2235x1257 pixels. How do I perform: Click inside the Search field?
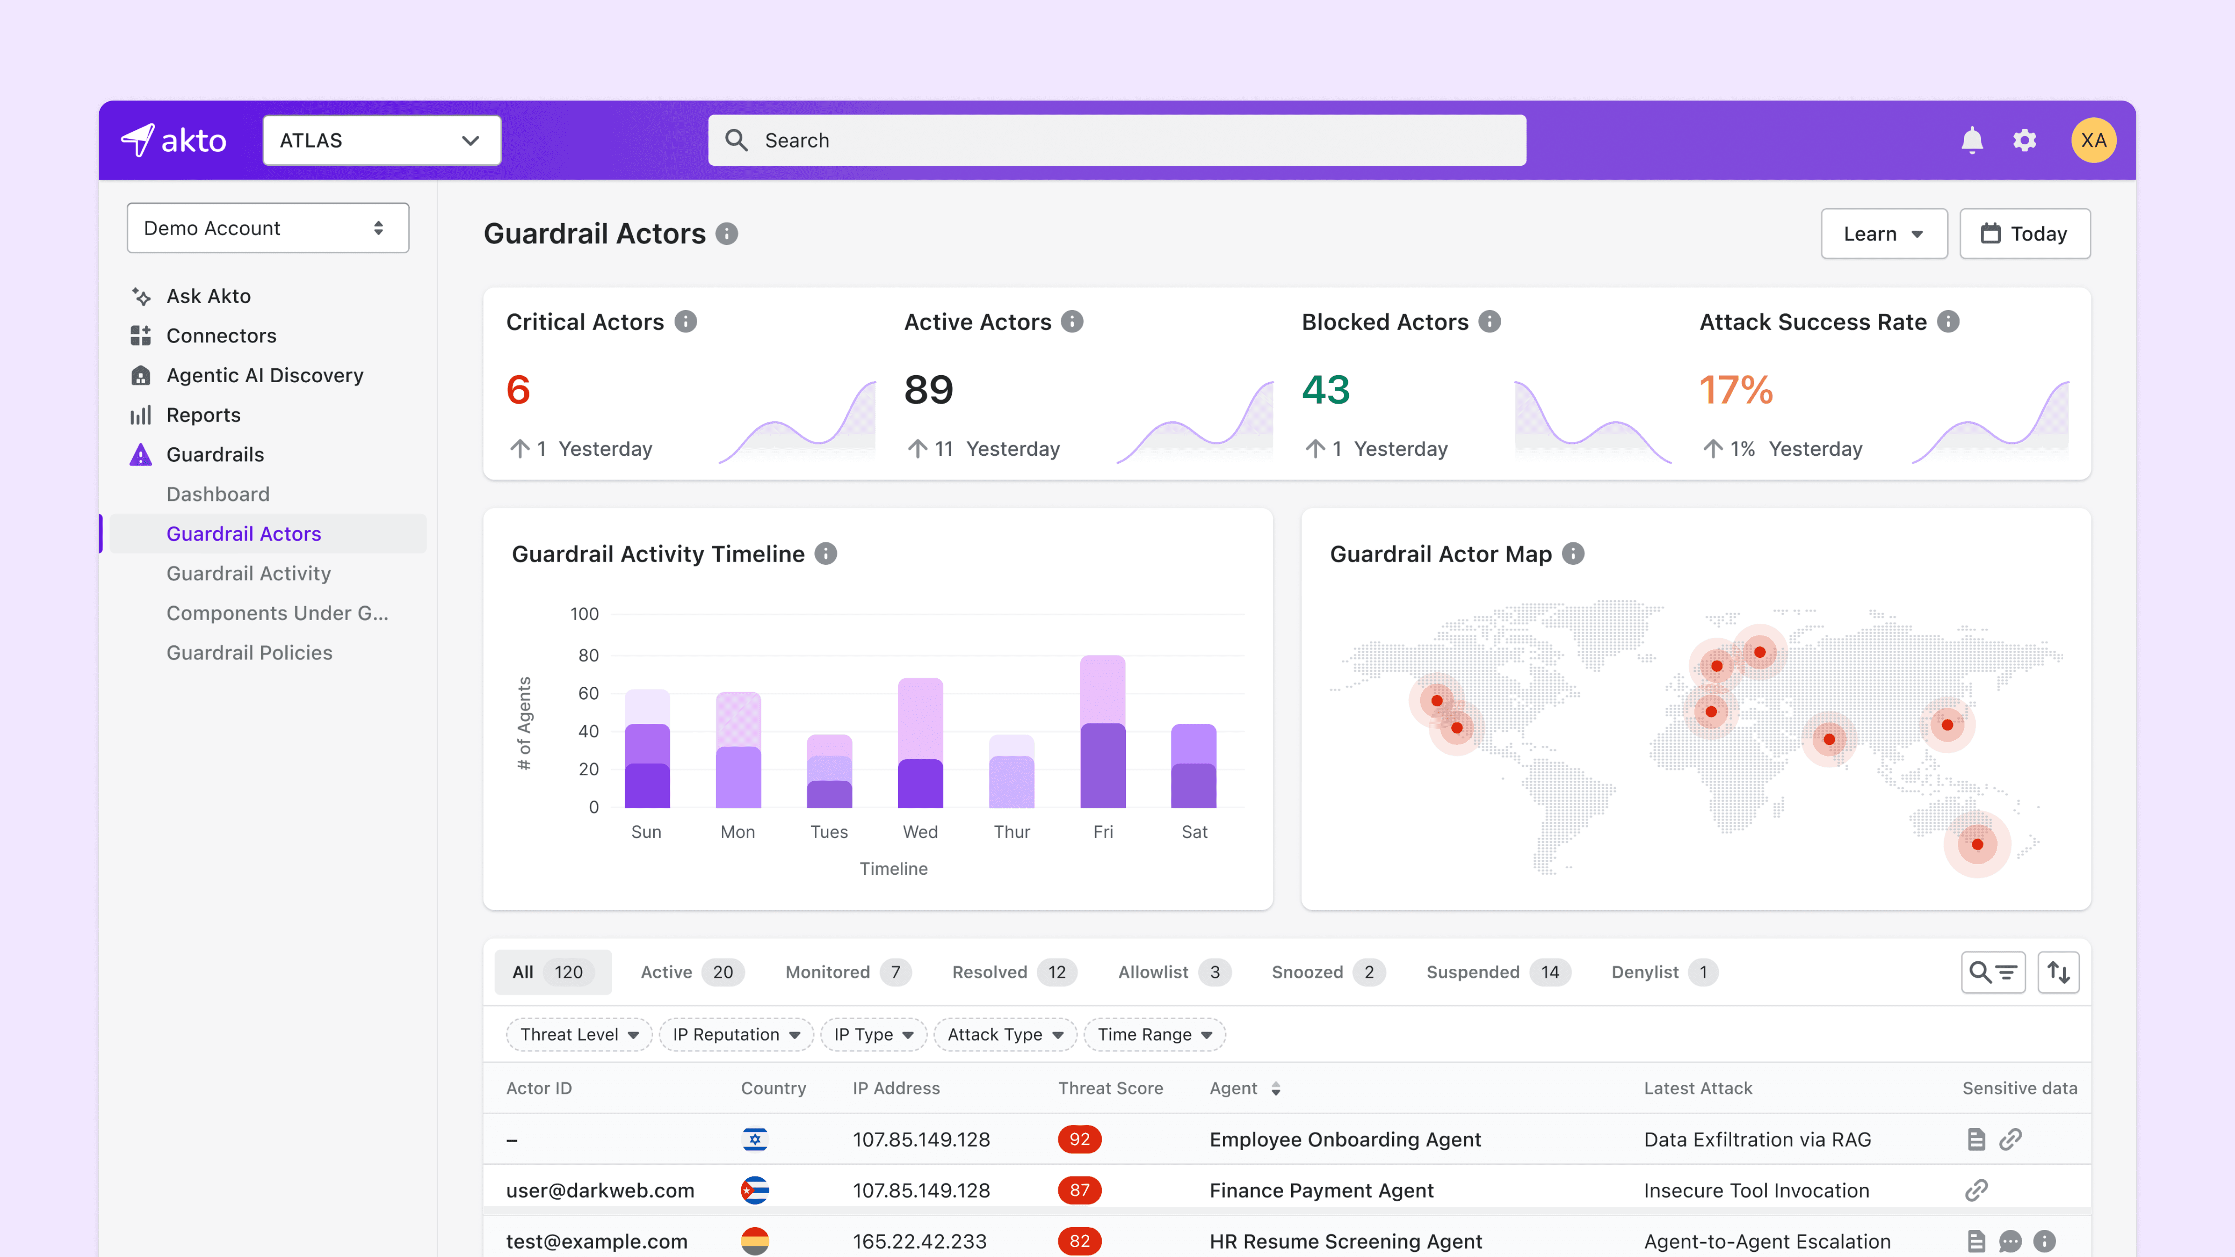point(1117,141)
